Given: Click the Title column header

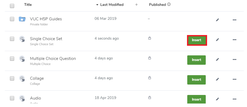Looking at the screenshot, I should pyautogui.click(x=28, y=5).
